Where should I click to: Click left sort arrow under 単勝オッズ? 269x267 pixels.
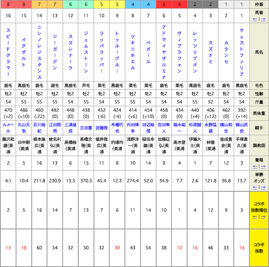pyautogui.click(x=255, y=187)
